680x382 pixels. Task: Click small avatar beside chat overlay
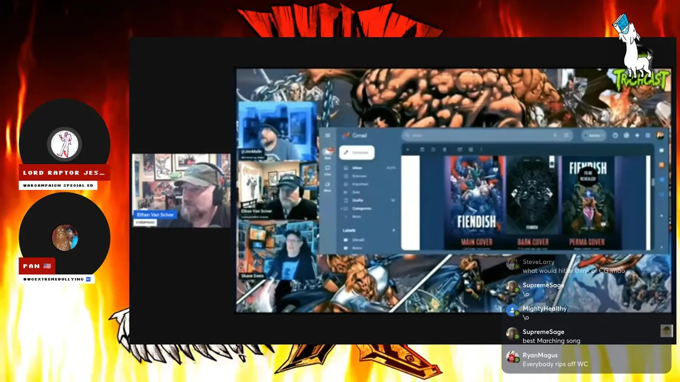[x=667, y=331]
